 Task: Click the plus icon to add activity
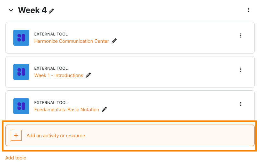[16, 136]
